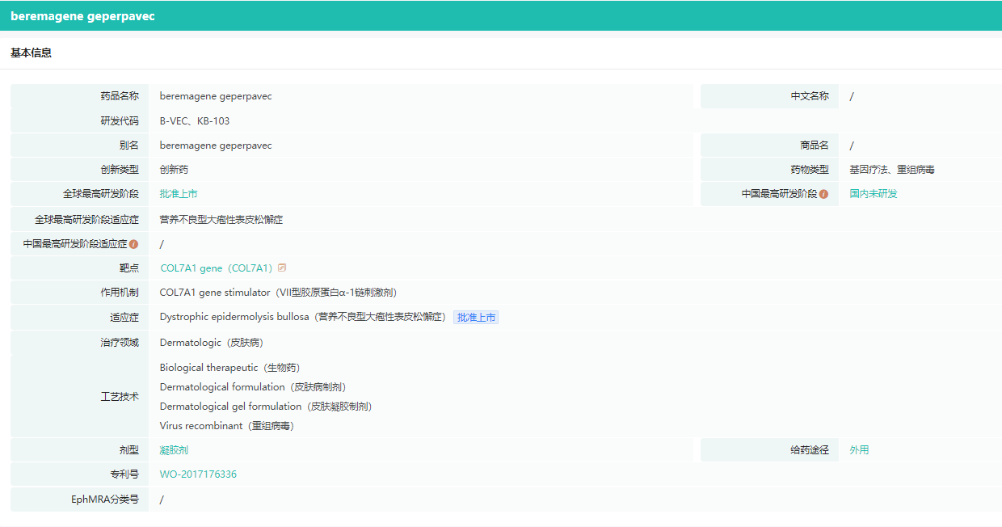Click the 批准上市 badge after Dystrophic epidermolysis bullosa
Viewport: 1002px width, 527px height.
tap(476, 318)
